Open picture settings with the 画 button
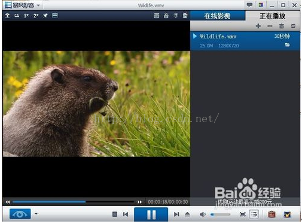 (x=157, y=16)
